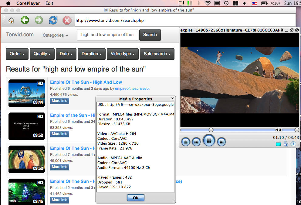Open the Safe search filter dropdown
Viewport: 301px width, 205px height.
pos(157,54)
